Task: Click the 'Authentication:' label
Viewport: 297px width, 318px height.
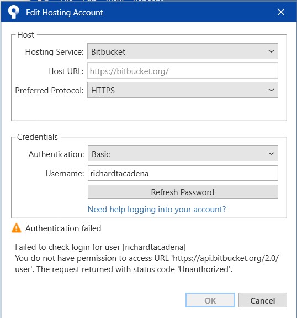Action: click(x=56, y=154)
